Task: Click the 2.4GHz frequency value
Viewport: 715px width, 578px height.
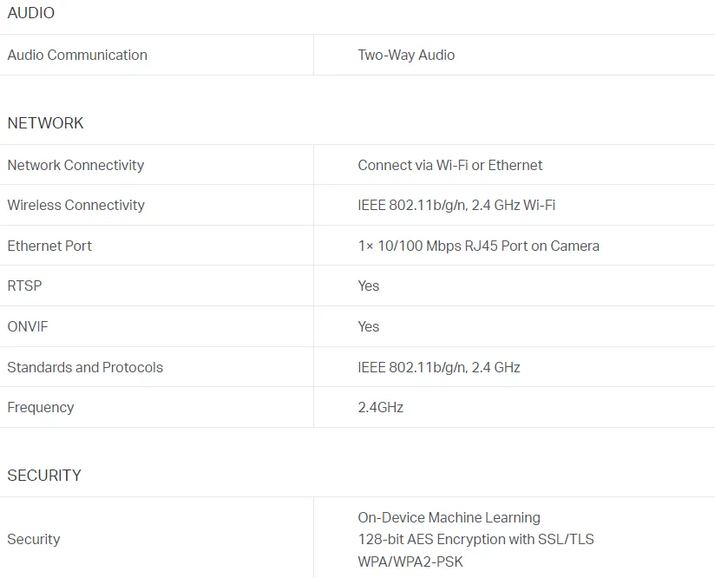Action: pyautogui.click(x=381, y=407)
